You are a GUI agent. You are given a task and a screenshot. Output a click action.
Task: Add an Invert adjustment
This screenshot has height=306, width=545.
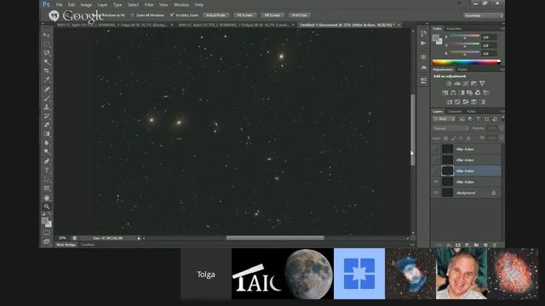coord(450,102)
